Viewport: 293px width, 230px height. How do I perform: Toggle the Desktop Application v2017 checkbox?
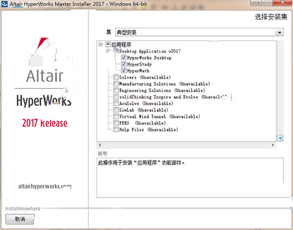click(x=116, y=51)
